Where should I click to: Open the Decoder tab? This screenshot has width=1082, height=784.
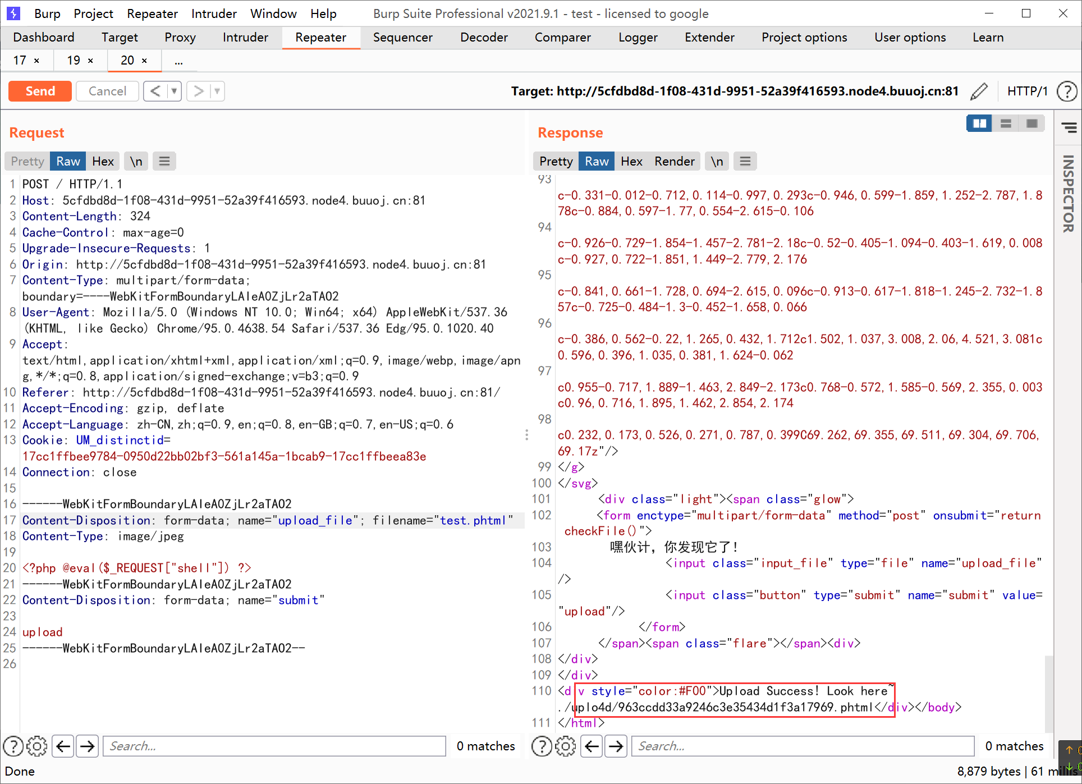(484, 37)
